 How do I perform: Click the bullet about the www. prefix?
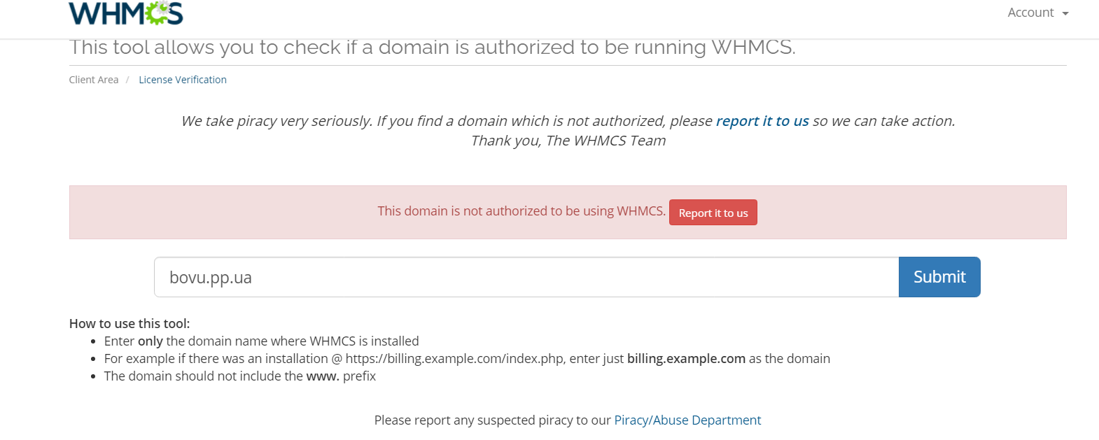[240, 376]
